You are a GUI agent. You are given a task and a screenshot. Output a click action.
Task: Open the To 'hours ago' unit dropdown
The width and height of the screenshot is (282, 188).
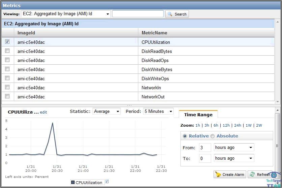point(234,158)
